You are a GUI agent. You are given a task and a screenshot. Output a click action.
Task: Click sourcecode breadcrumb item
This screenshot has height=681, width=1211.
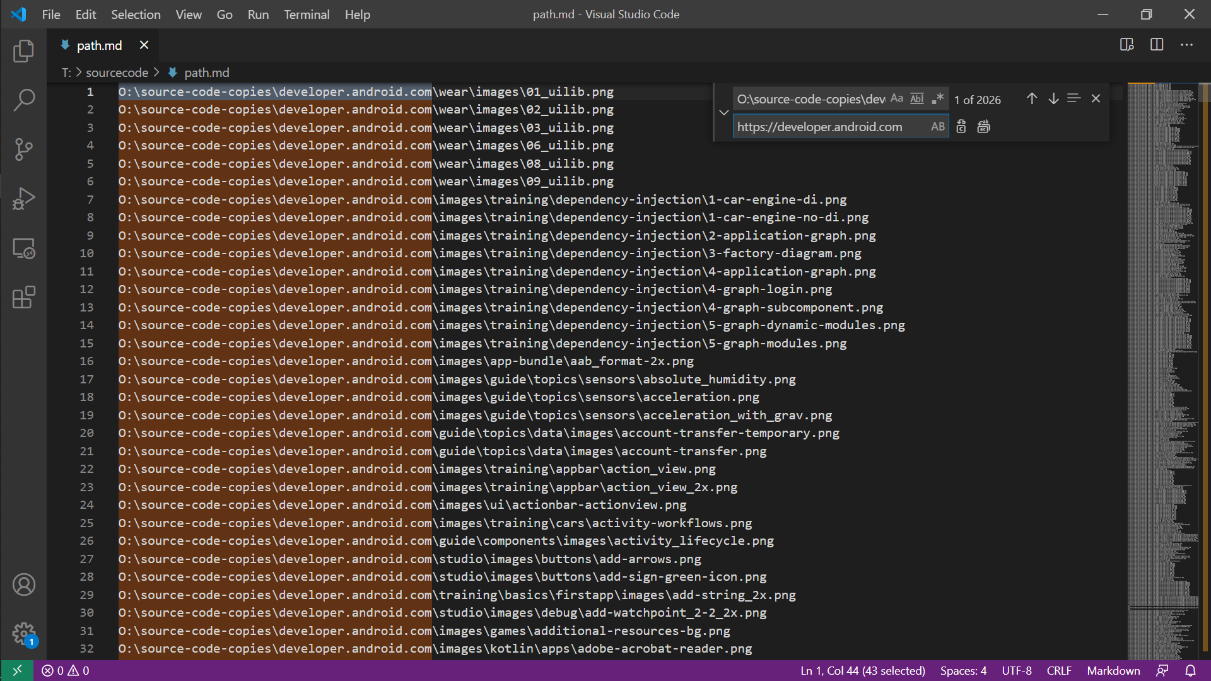click(x=117, y=73)
